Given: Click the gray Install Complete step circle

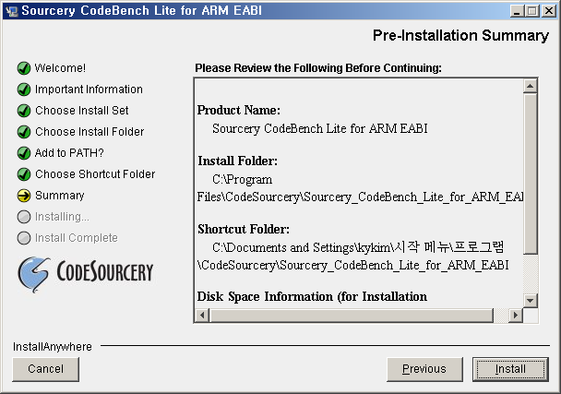Looking at the screenshot, I should (x=24, y=238).
